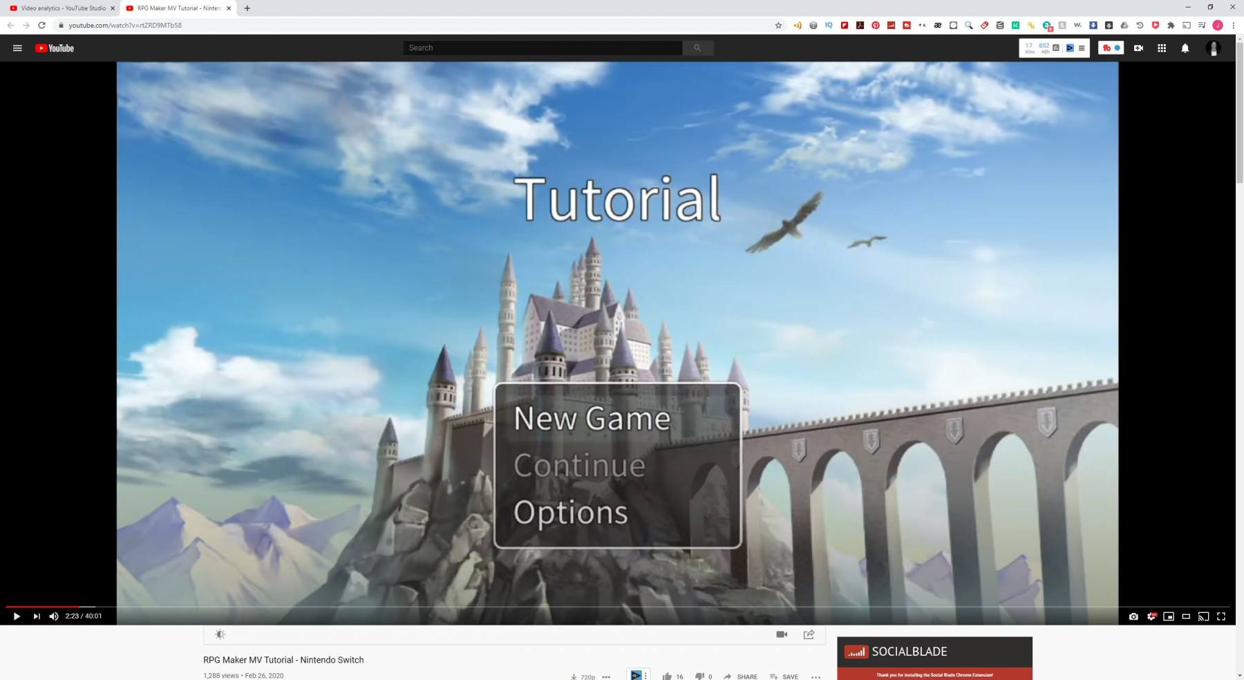The width and height of the screenshot is (1244, 680).
Task: Open more actions next to SAVE
Action: (816, 677)
